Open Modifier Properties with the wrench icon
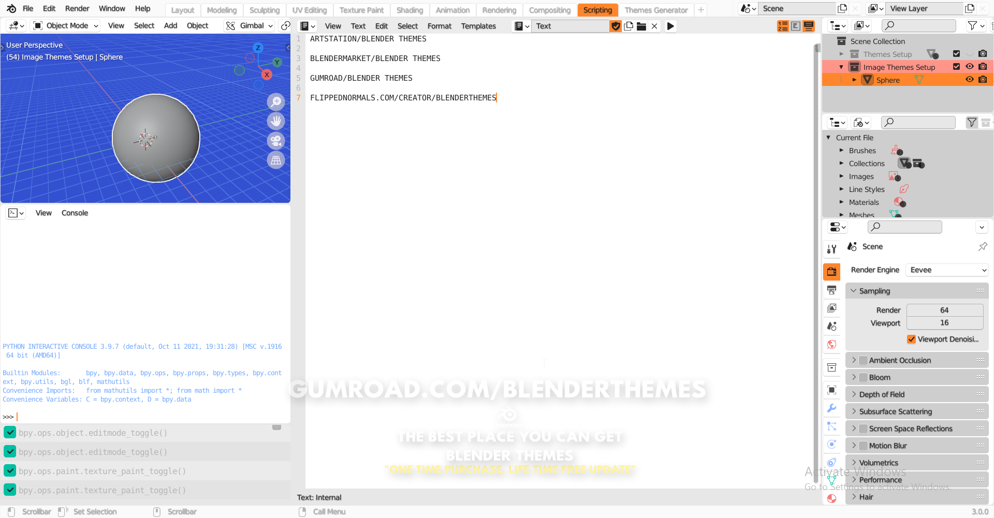 pyautogui.click(x=831, y=409)
